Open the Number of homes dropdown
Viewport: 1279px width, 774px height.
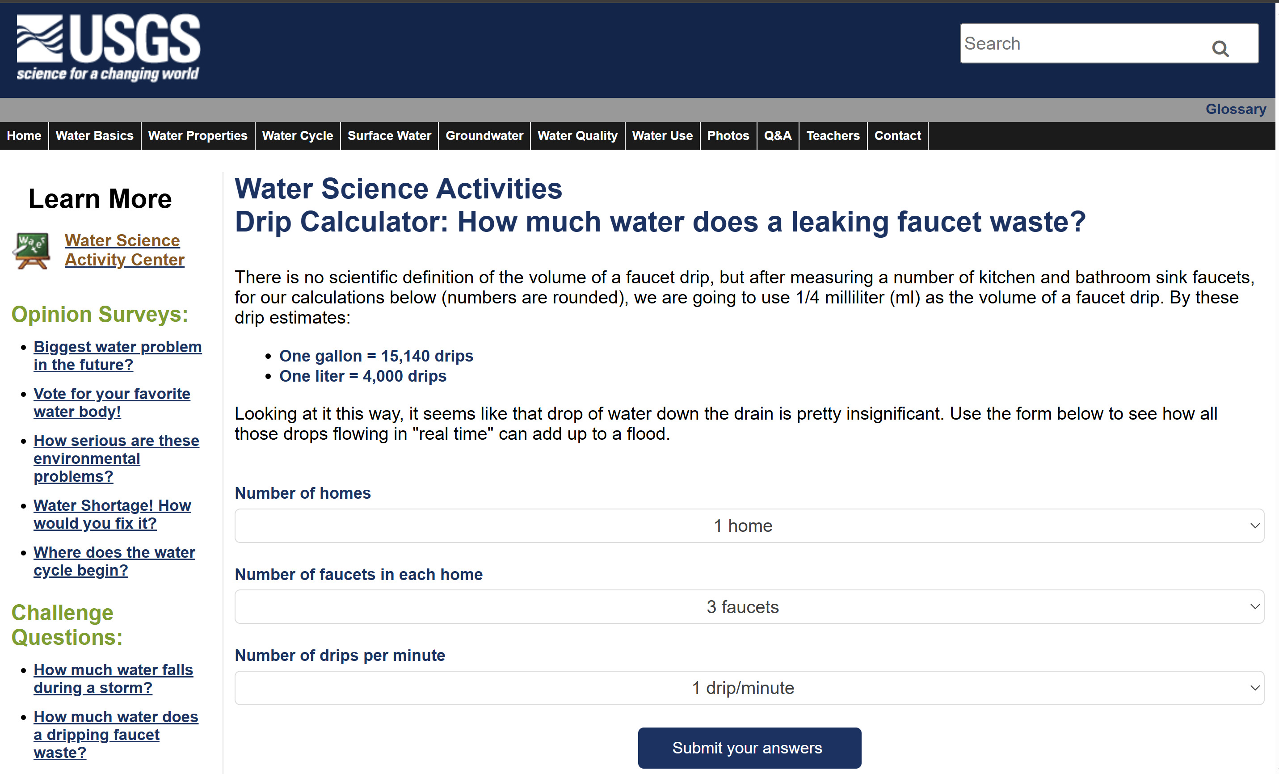[x=749, y=526]
